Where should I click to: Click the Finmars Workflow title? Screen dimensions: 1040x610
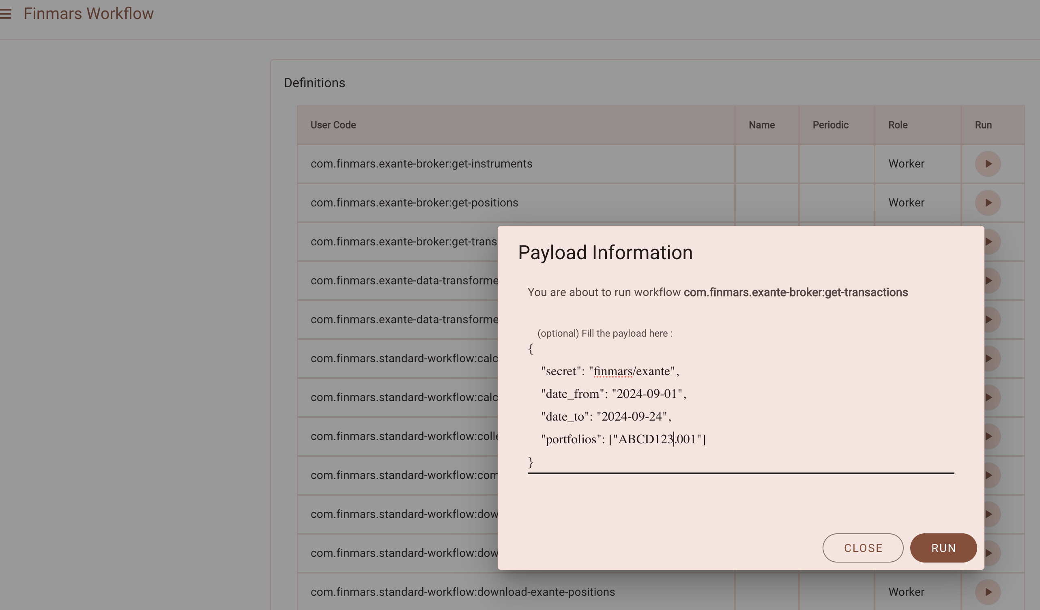coord(88,14)
